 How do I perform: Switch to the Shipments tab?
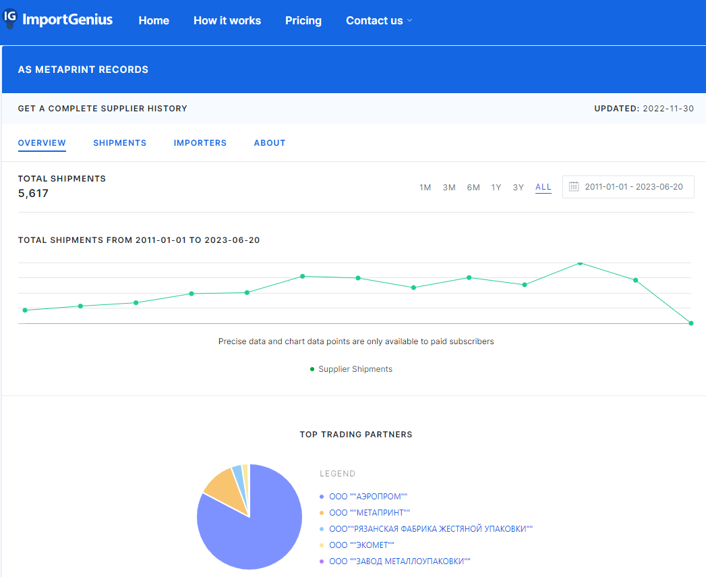coord(119,143)
